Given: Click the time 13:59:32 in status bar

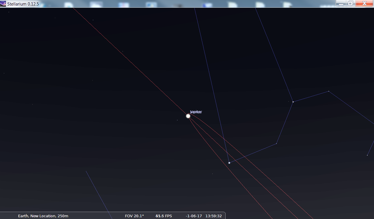Looking at the screenshot, I should click(x=213, y=216).
